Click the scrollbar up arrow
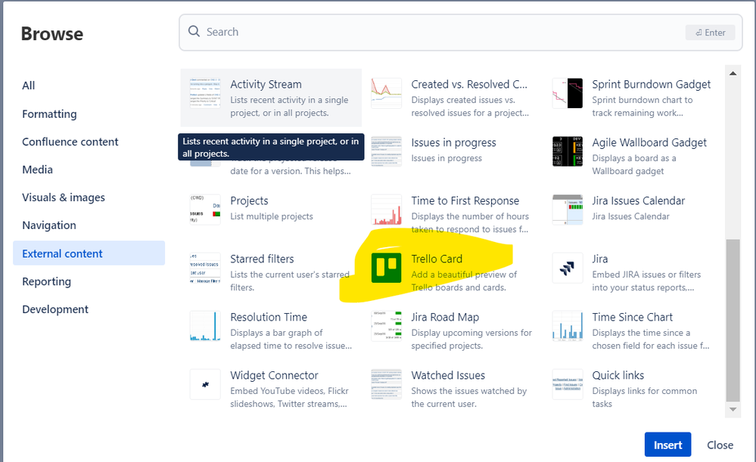The height and width of the screenshot is (462, 756). tap(733, 73)
